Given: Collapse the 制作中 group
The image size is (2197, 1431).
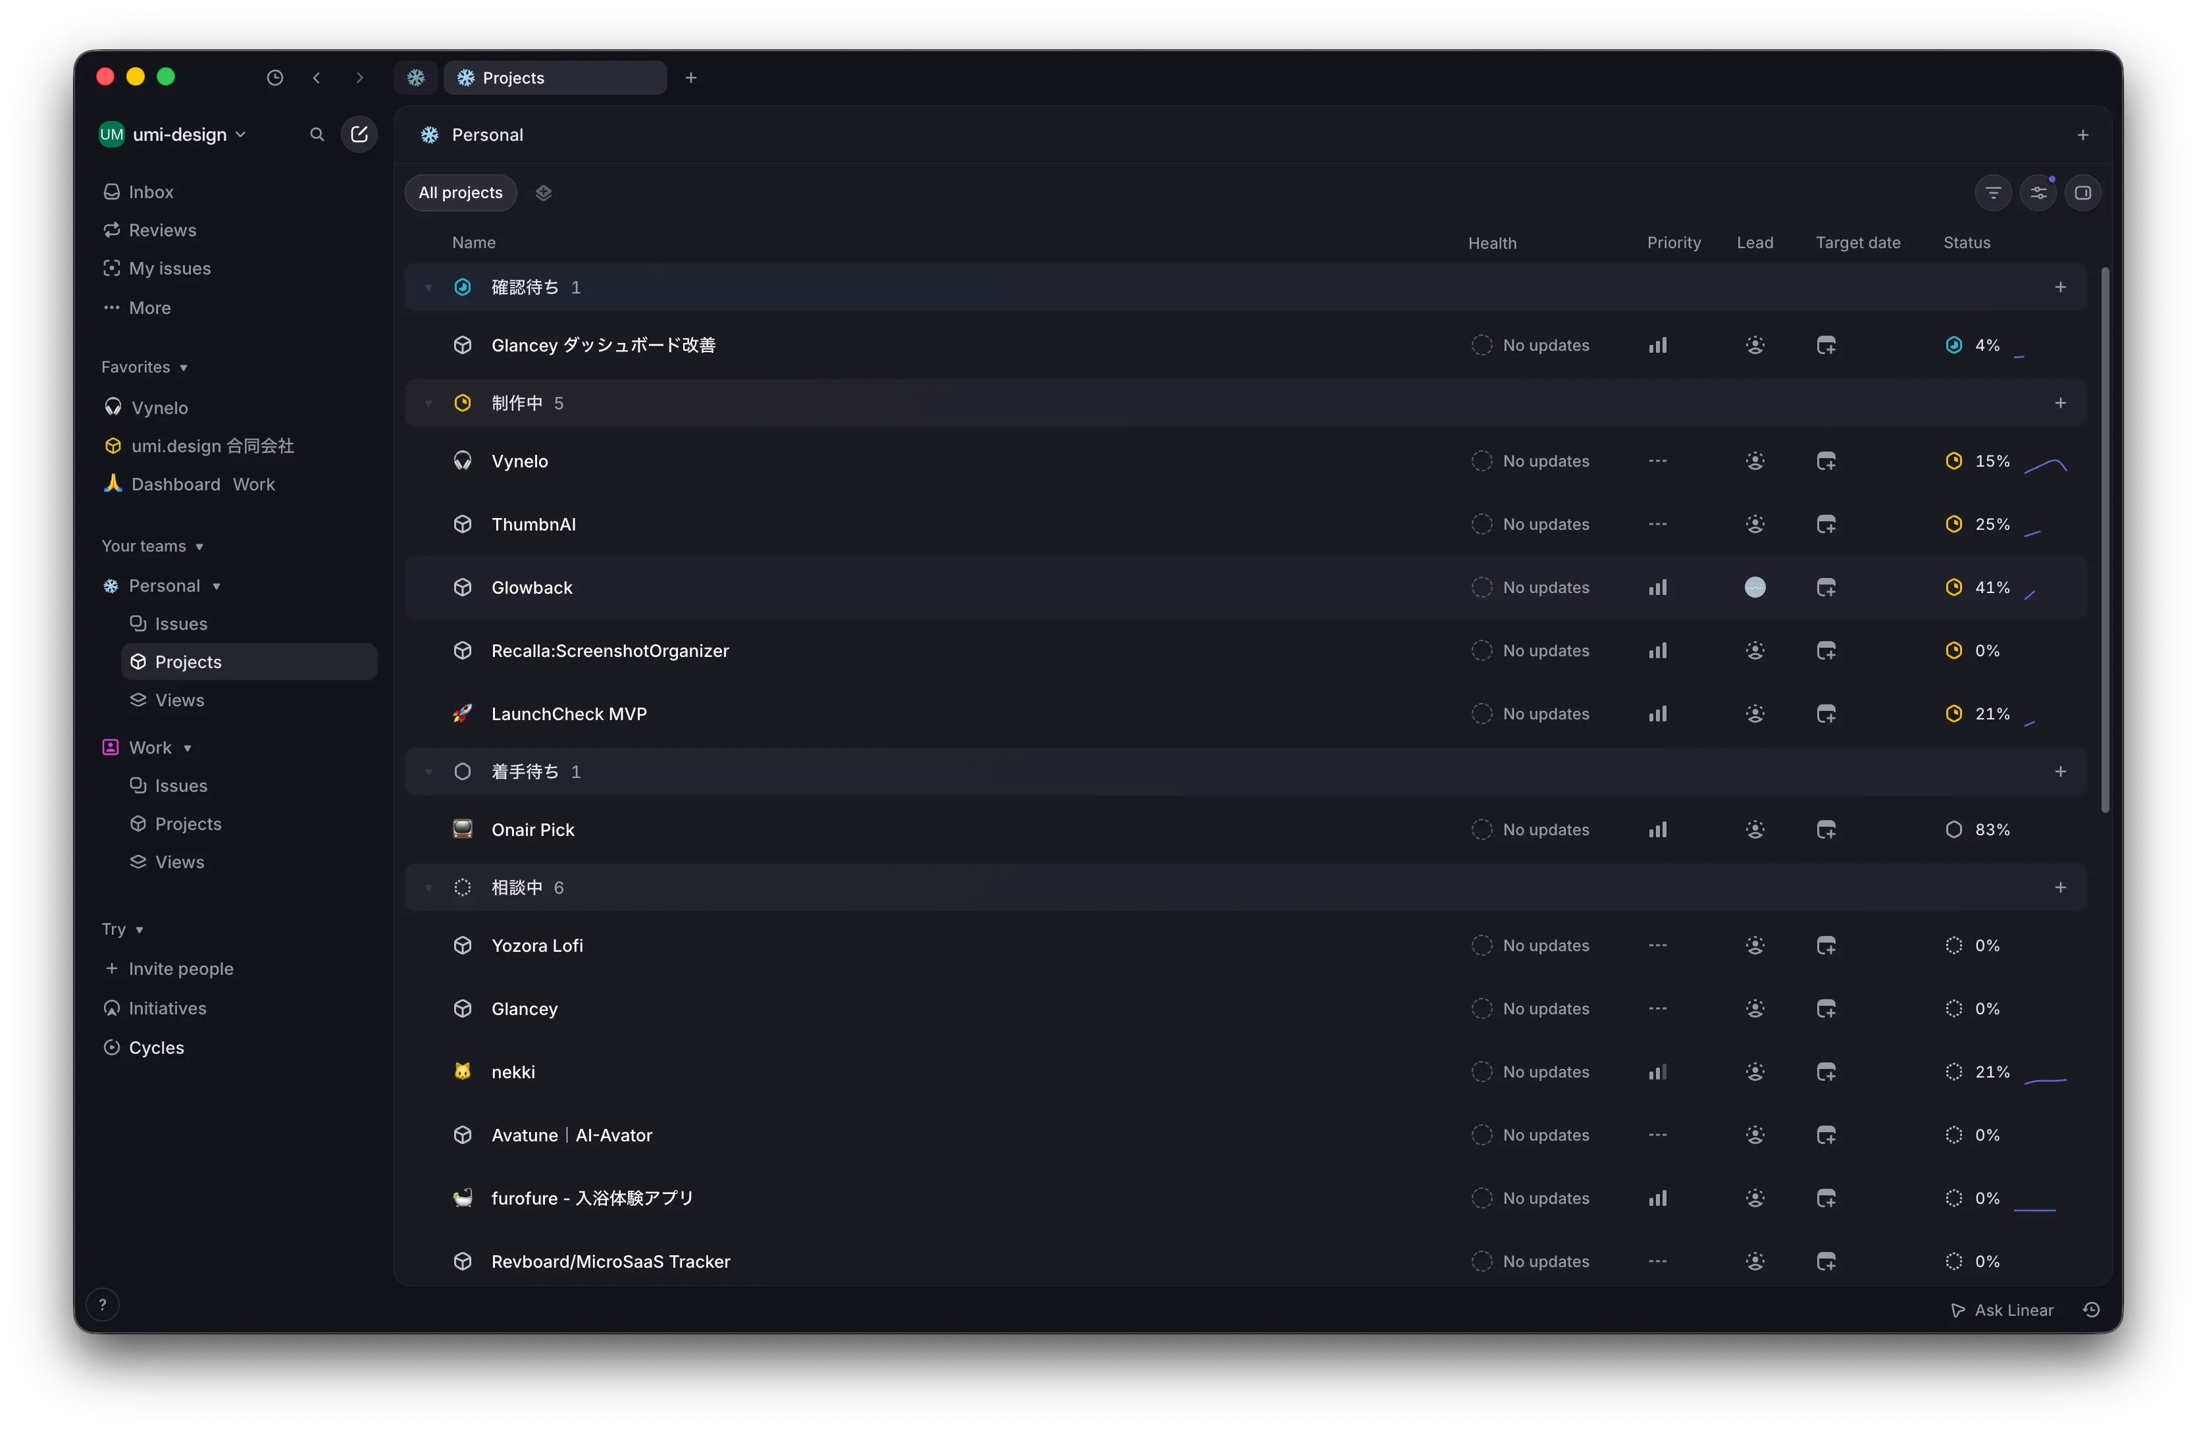Looking at the screenshot, I should (428, 403).
